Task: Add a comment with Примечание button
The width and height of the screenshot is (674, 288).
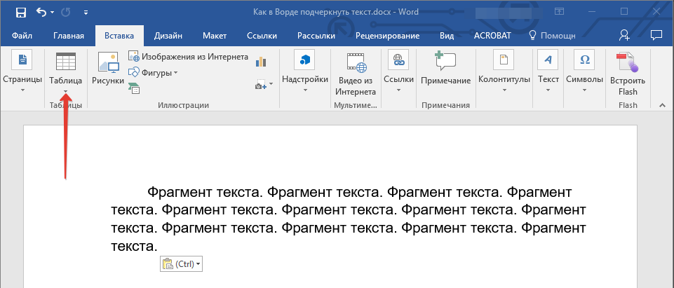Action: click(445, 70)
